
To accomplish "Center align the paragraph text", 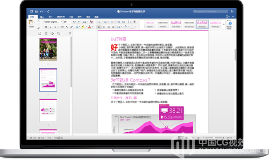I will (104, 27).
